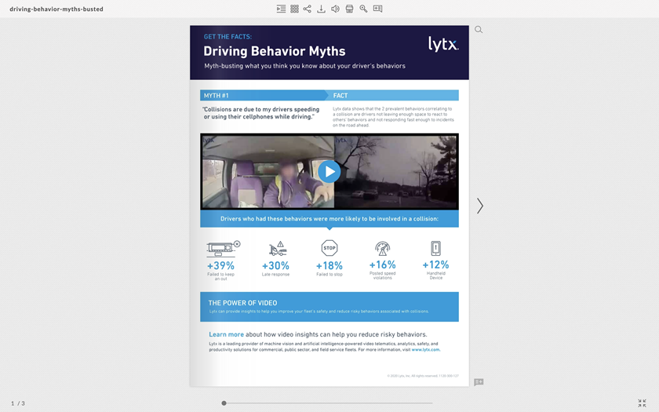Open the add note tool in toolbar
Image resolution: width=659 pixels, height=412 pixels.
click(377, 9)
